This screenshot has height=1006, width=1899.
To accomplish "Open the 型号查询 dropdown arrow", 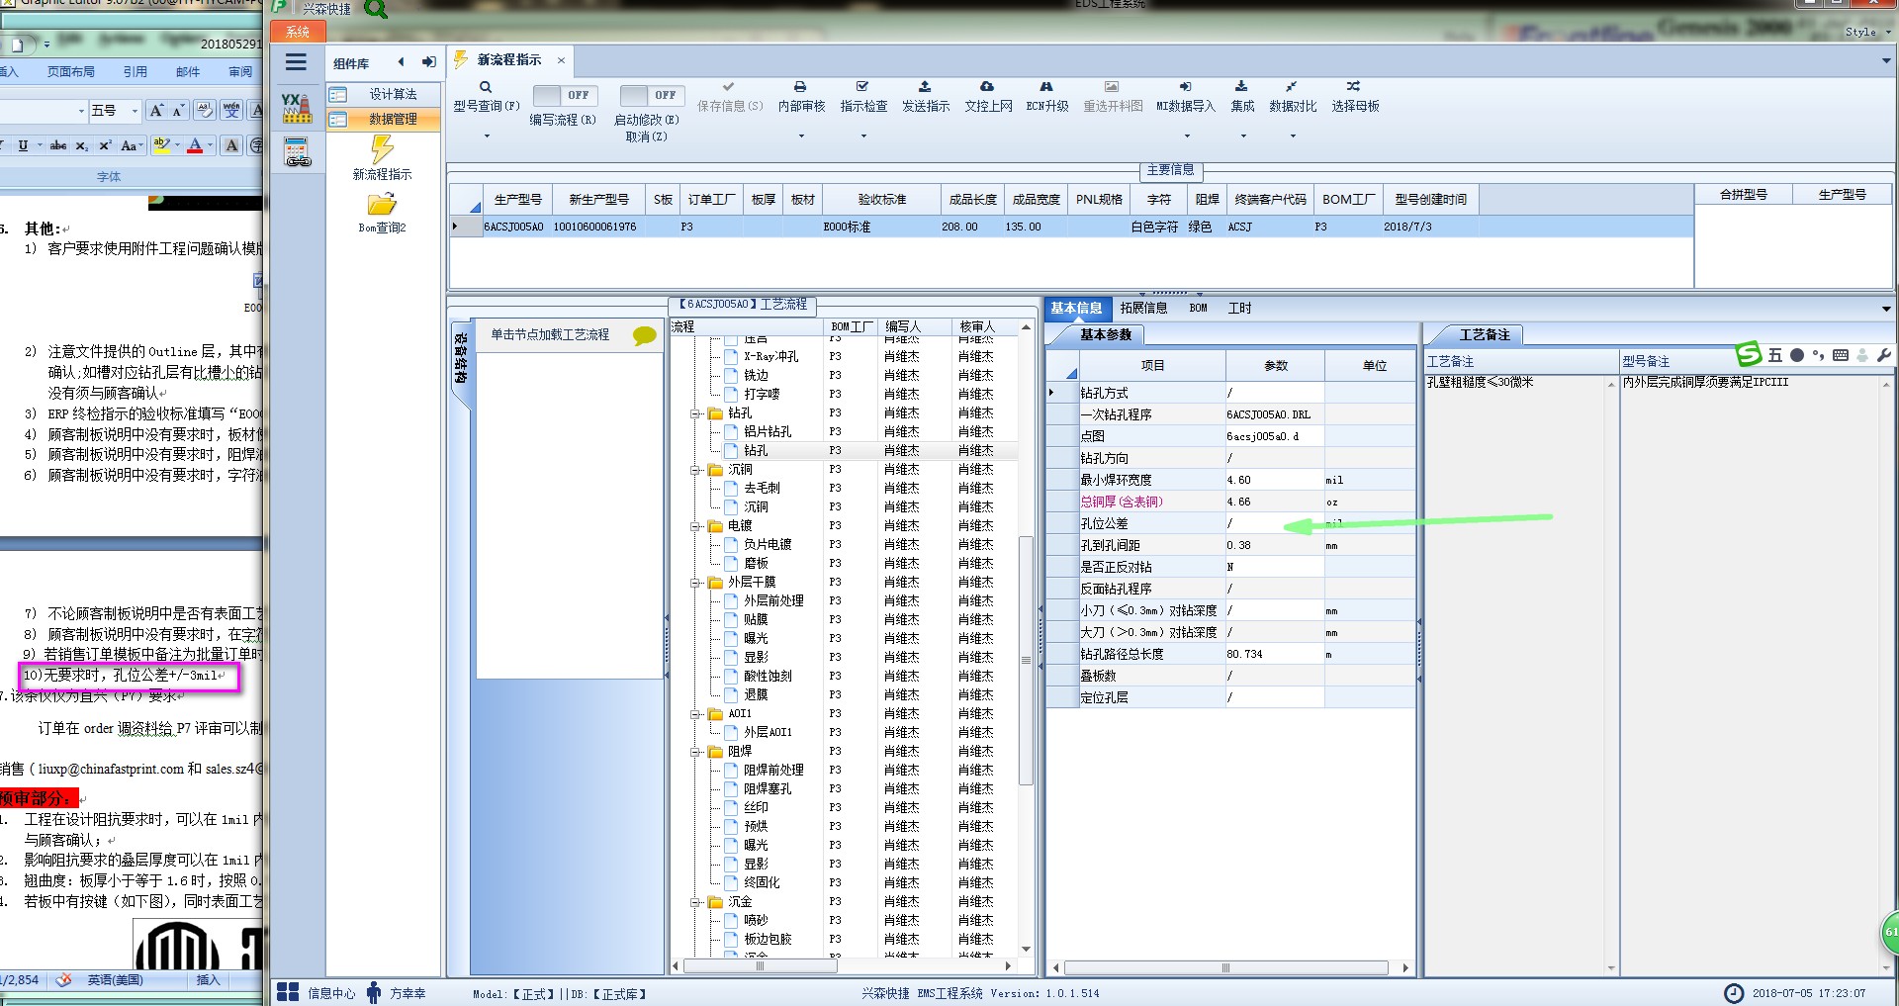I will point(487,137).
